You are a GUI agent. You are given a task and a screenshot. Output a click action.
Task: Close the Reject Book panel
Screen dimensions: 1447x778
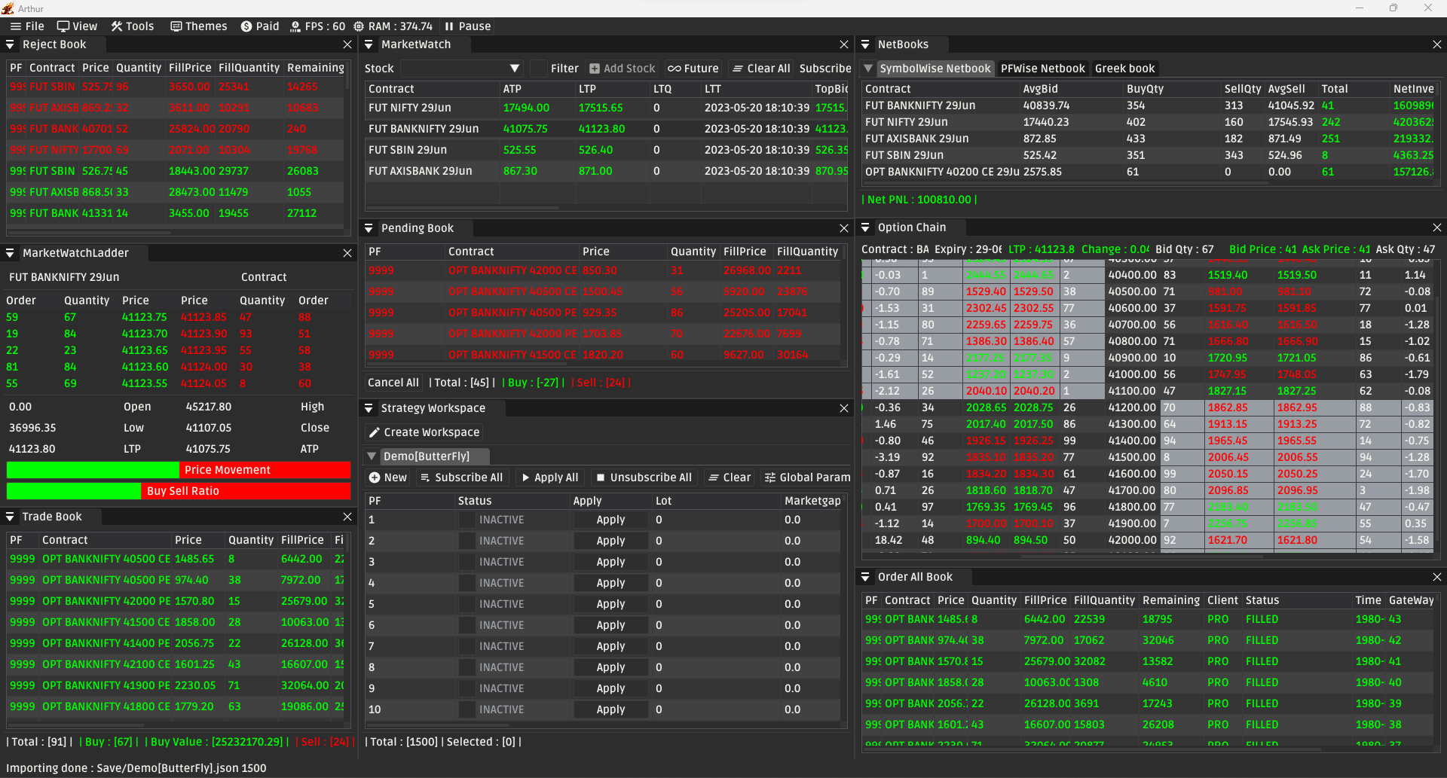(347, 45)
